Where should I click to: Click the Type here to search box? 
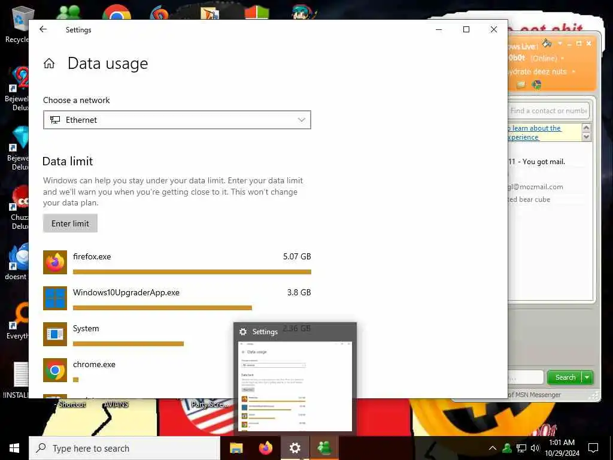coord(125,448)
